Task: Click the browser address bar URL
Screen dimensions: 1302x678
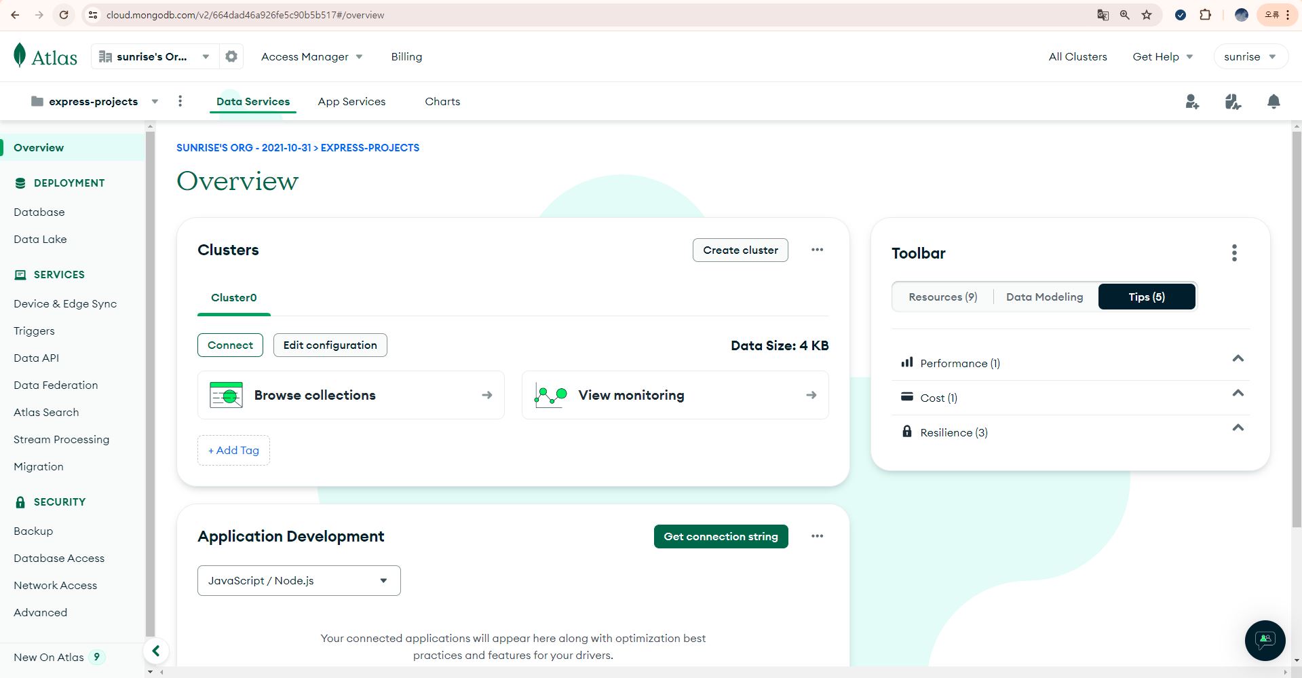Action: pyautogui.click(x=245, y=15)
